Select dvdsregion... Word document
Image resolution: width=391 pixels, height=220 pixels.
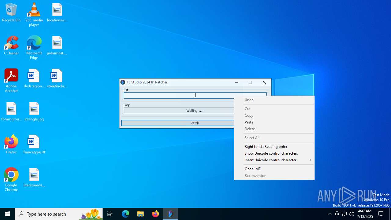point(34,79)
